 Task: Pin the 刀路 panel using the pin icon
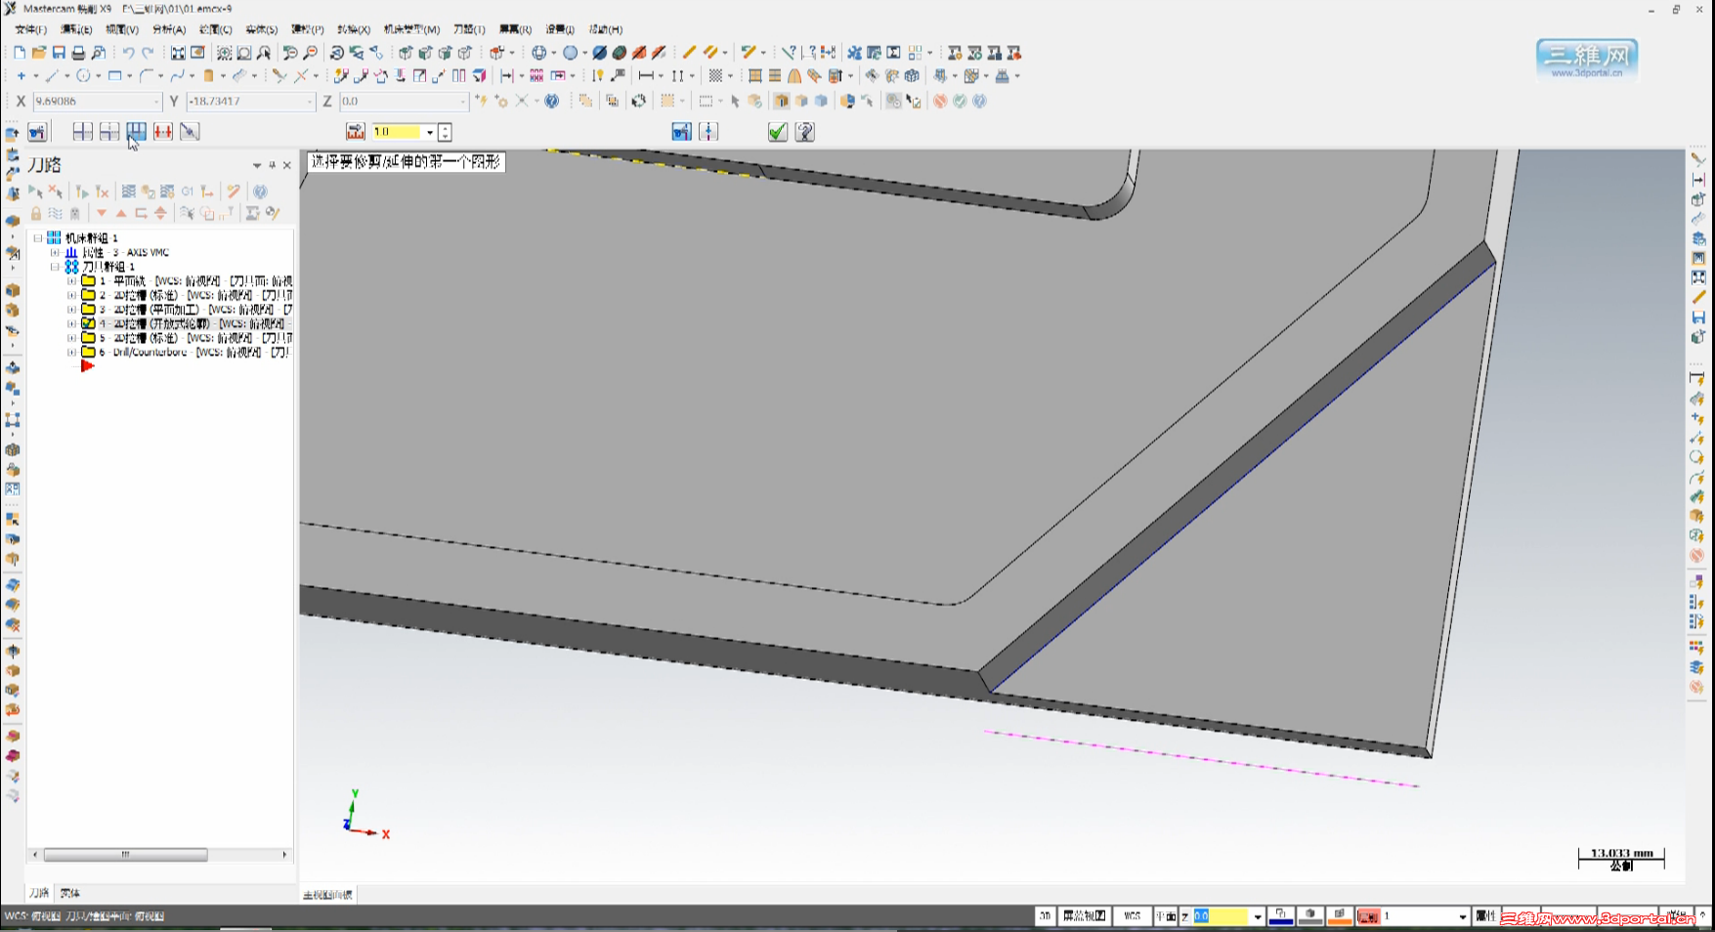tap(272, 165)
